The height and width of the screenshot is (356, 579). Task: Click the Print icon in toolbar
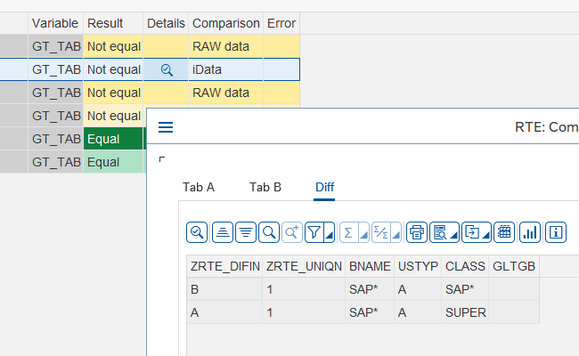(x=416, y=232)
